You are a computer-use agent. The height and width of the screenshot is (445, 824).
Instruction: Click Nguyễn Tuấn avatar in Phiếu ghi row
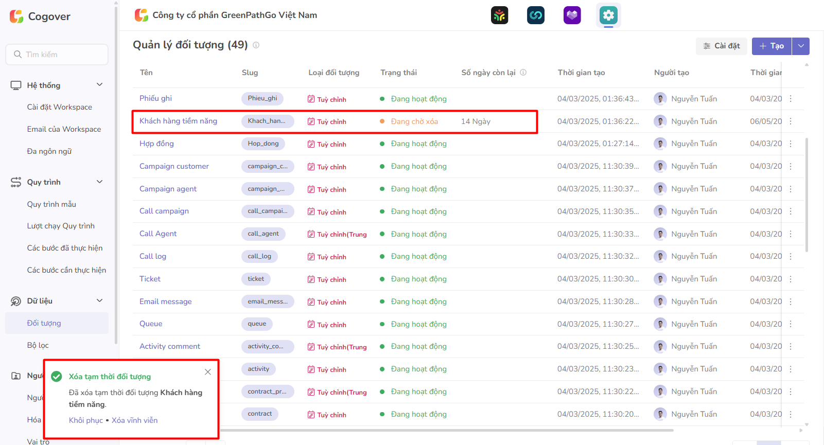[660, 99]
